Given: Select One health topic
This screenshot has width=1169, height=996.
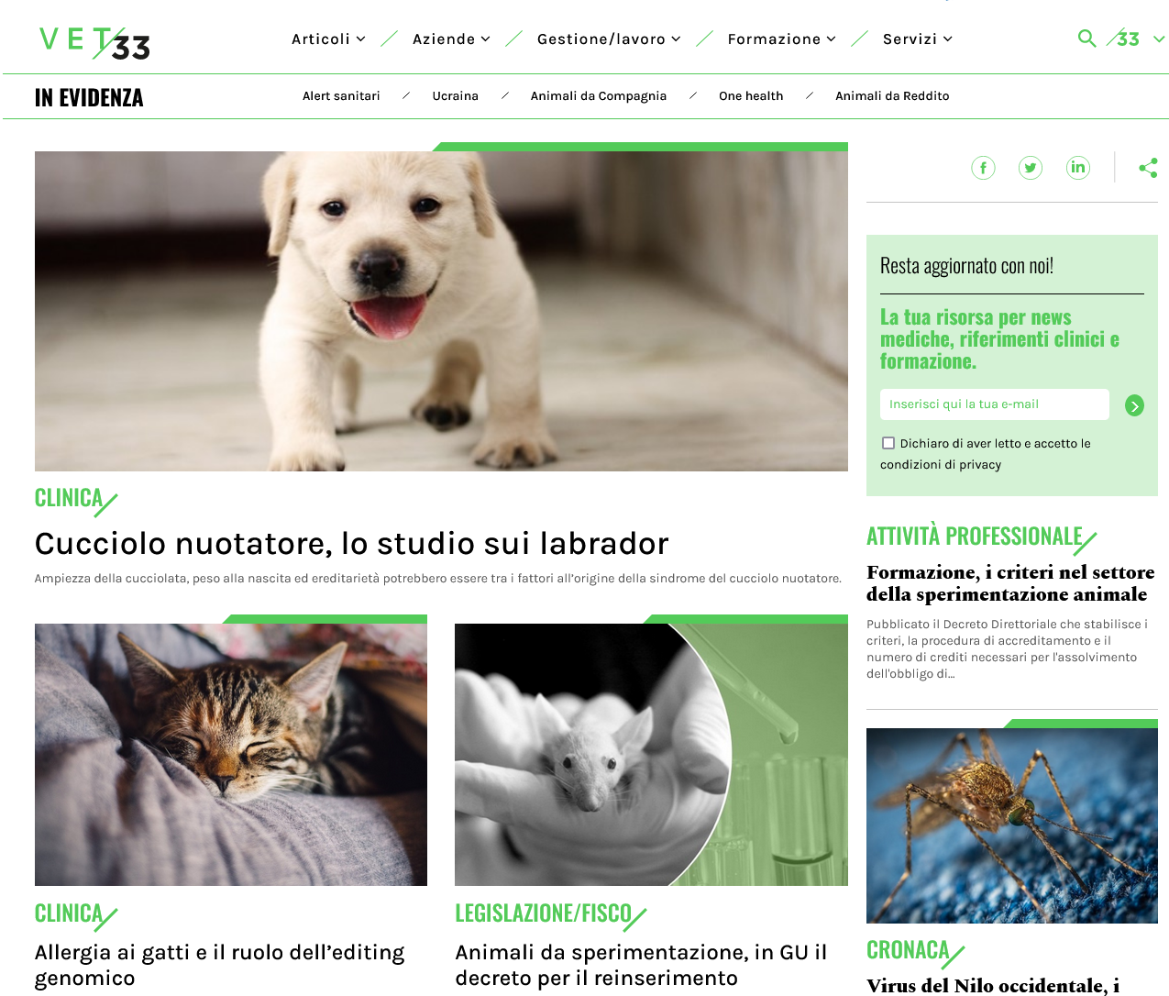Looking at the screenshot, I should click(751, 96).
